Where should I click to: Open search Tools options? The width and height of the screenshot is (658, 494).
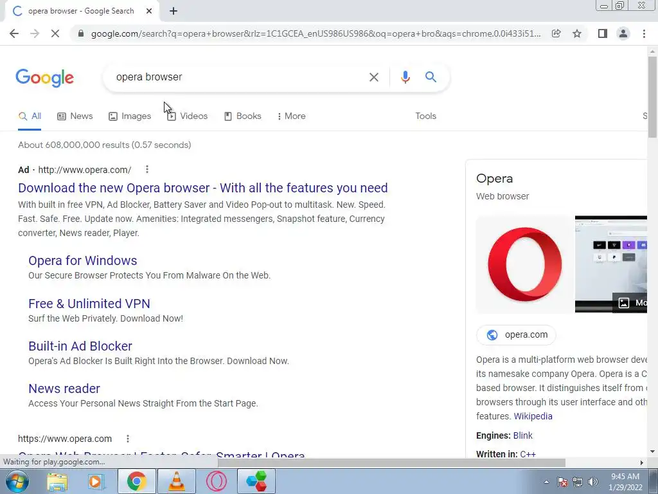click(x=425, y=116)
